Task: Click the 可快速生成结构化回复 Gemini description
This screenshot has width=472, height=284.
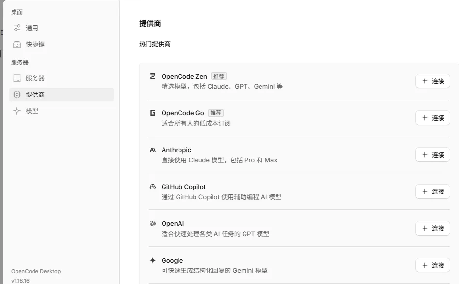Action: click(214, 271)
